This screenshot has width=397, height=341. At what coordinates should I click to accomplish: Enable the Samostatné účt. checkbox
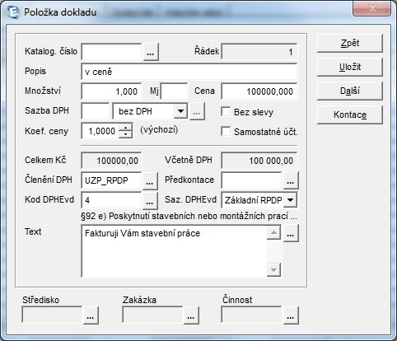point(226,132)
